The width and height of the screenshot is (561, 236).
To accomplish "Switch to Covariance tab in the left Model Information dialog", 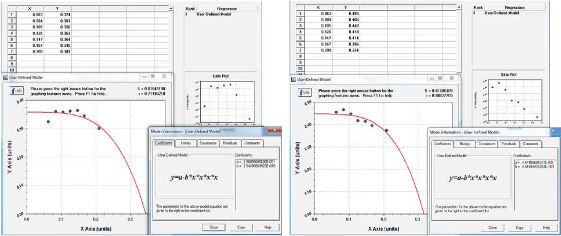I will tap(208, 143).
